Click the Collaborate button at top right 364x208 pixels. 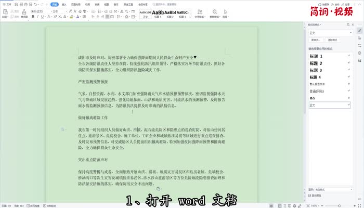point(335,4)
